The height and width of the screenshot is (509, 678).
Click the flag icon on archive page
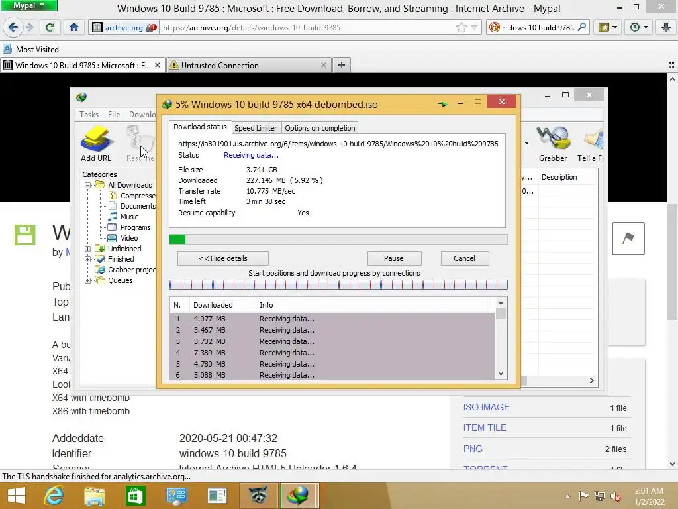click(628, 238)
